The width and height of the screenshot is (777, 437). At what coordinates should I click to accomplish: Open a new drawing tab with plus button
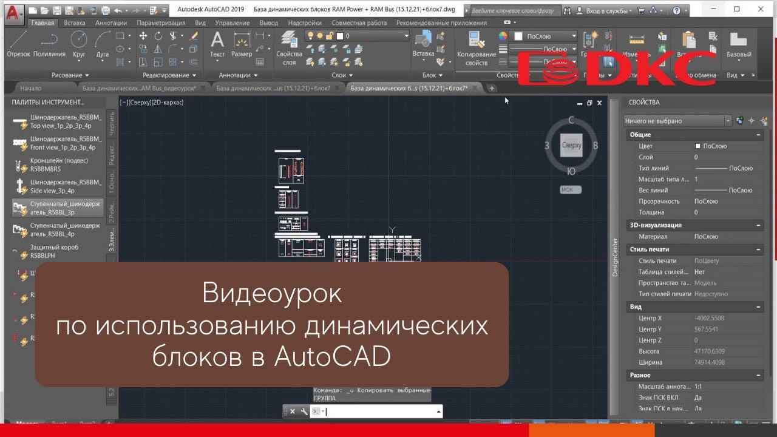coord(492,88)
